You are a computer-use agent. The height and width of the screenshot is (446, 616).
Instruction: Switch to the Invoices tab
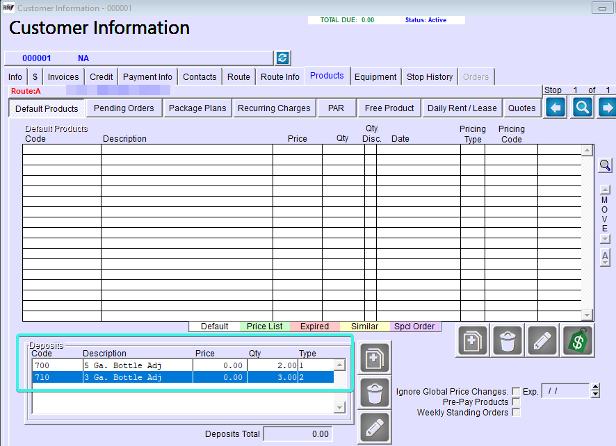click(x=63, y=77)
